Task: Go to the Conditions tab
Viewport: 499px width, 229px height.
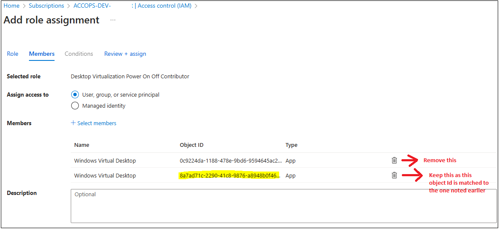Action: 79,54
